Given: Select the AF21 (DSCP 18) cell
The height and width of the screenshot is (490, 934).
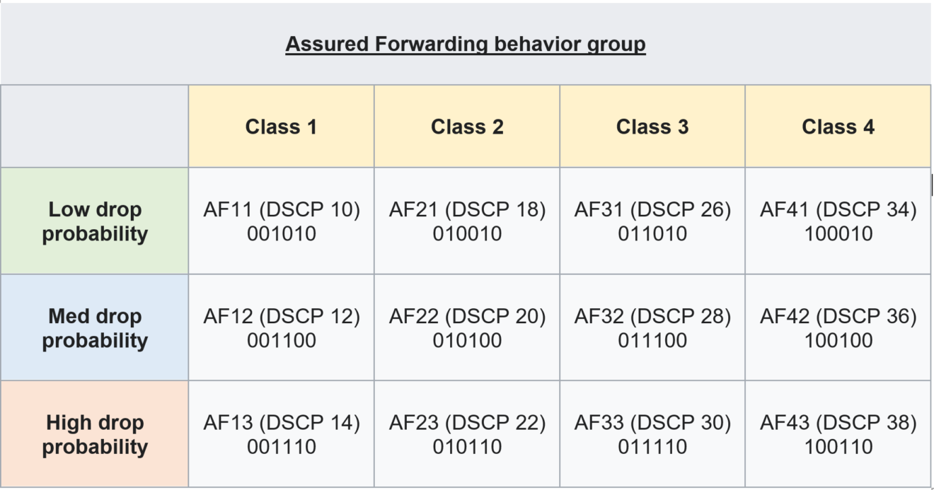Looking at the screenshot, I should click(467, 221).
